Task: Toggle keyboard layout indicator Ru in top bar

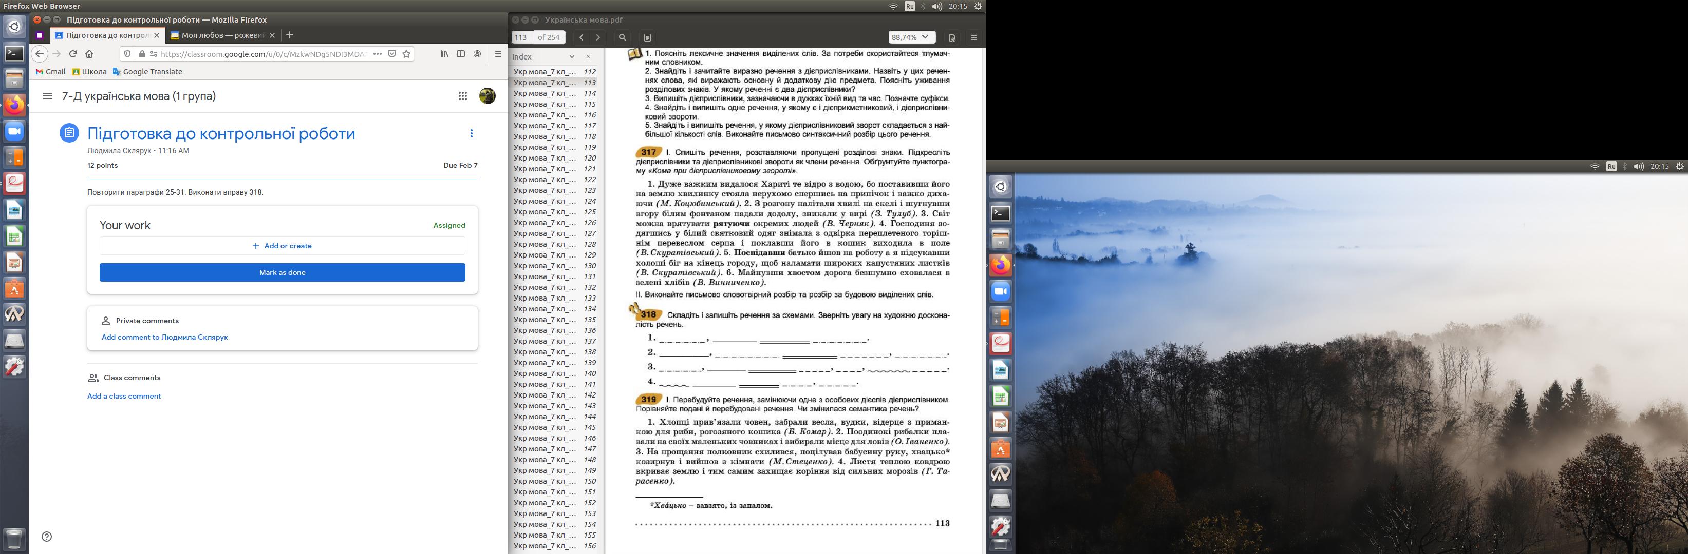Action: click(910, 6)
